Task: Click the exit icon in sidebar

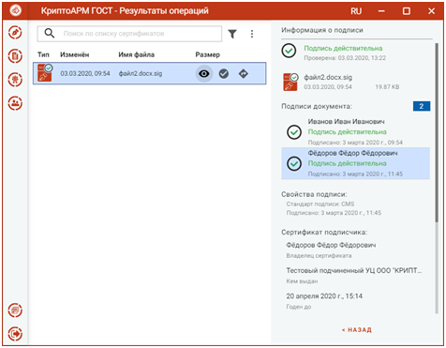Action: [x=15, y=334]
